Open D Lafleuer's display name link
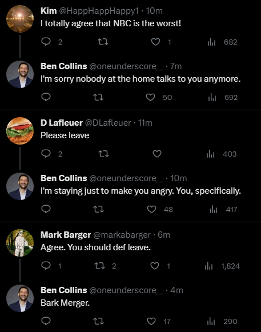This screenshot has width=261, height=332. 62,123
